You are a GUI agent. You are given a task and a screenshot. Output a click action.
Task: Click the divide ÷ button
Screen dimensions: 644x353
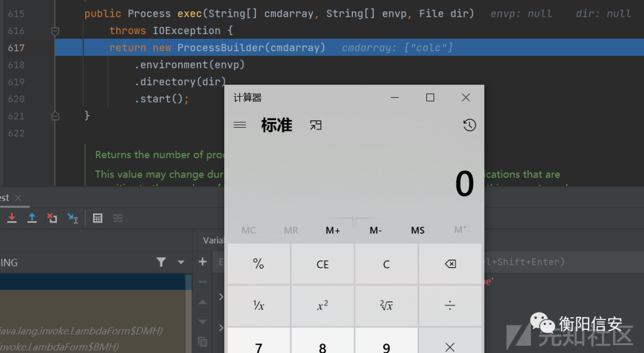tap(450, 305)
